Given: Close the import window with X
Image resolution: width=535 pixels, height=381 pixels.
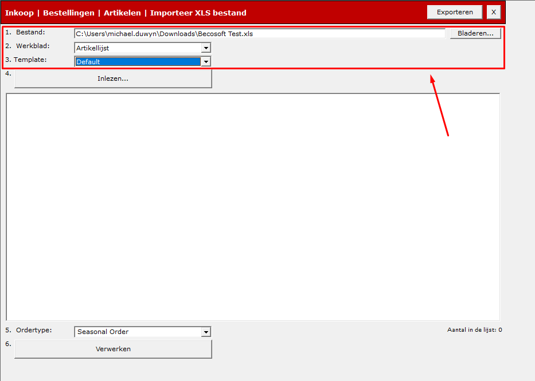Looking at the screenshot, I should [x=493, y=12].
